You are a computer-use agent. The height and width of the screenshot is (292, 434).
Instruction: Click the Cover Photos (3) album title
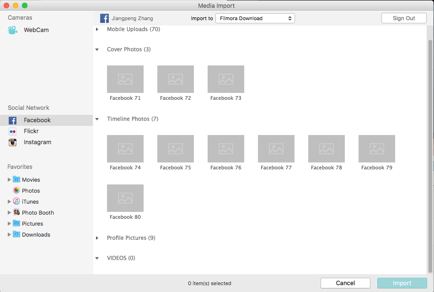129,49
